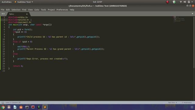This screenshot has width=195, height=110.
Task: Click line number 21 in the gutter
Action: point(4,66)
